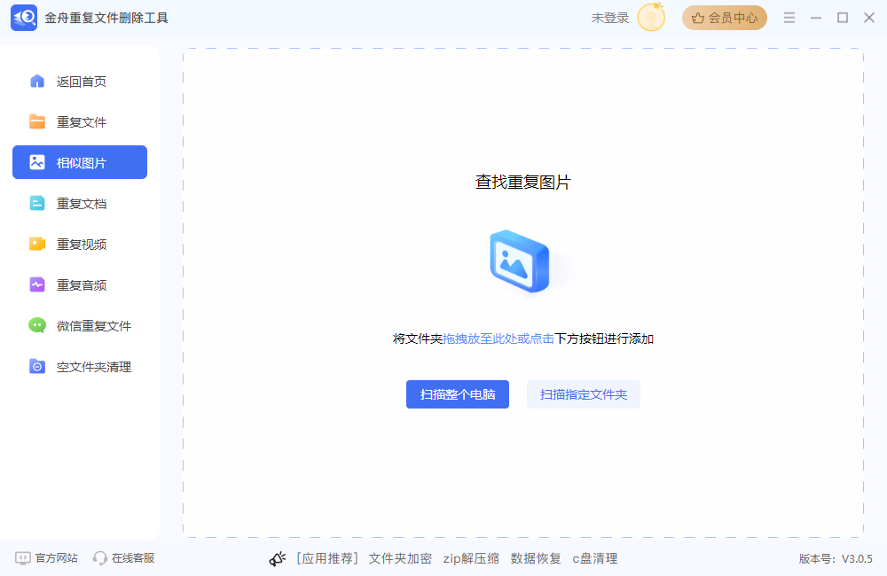Open 空文件夹清理 text label
Image resolution: width=887 pixels, height=576 pixels.
click(94, 367)
